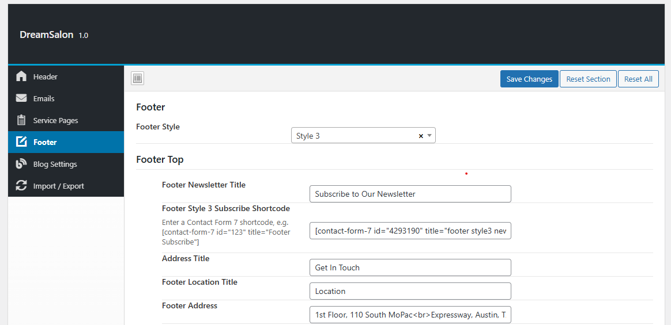Open the Style 3 combo box

[363, 135]
